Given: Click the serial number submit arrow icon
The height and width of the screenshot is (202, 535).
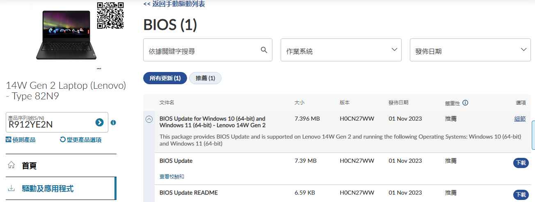Looking at the screenshot, I should point(99,122).
